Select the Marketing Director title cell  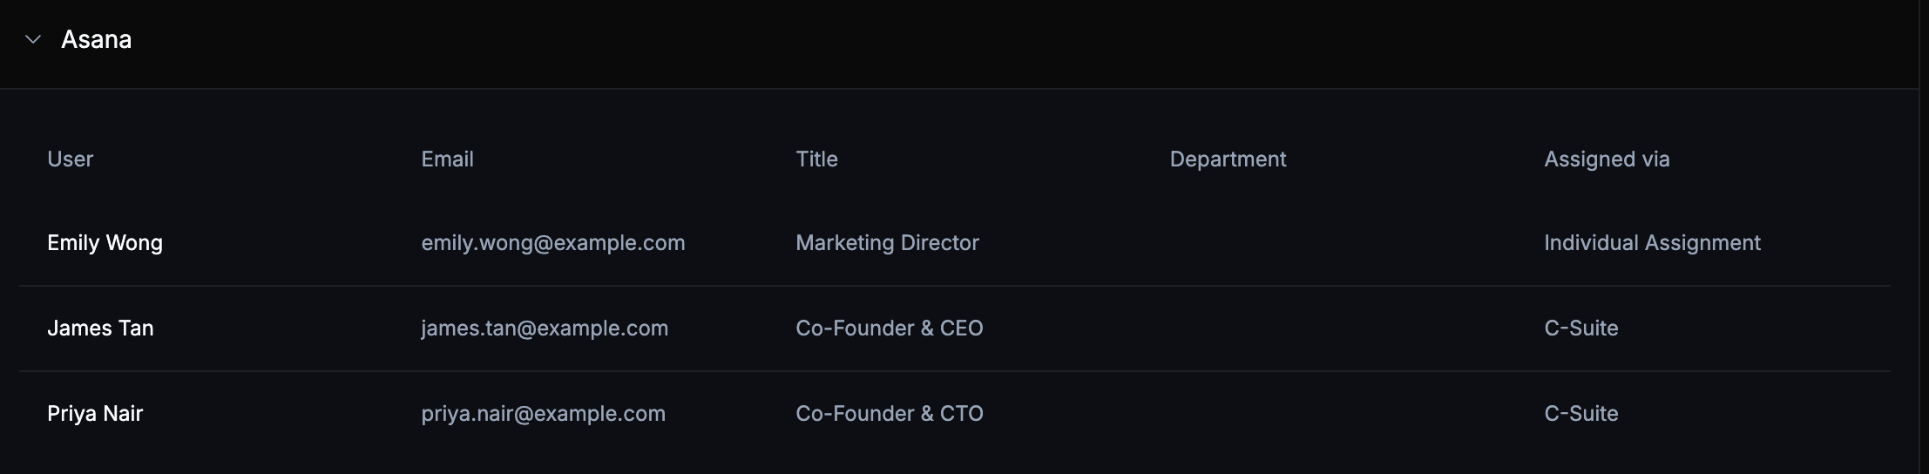887,242
